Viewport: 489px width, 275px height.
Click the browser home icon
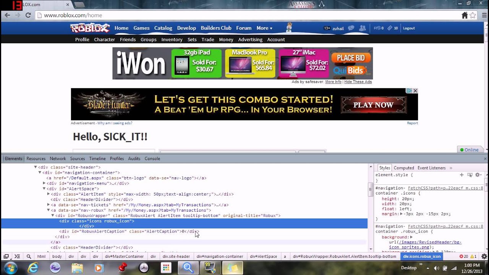pyautogui.click(x=465, y=15)
